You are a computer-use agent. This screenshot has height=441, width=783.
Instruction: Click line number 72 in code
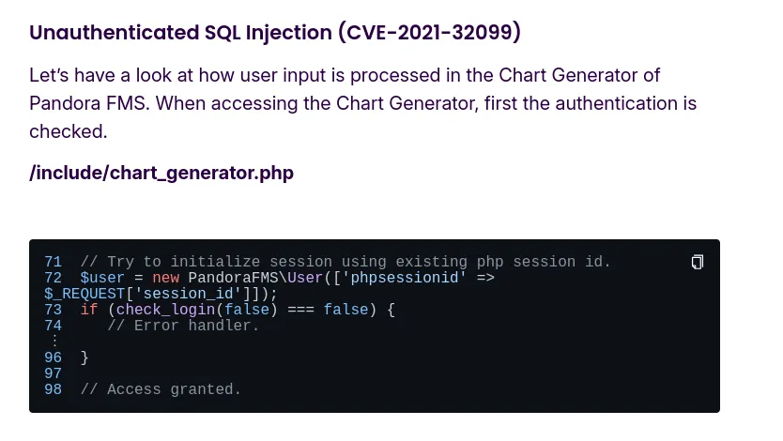[x=53, y=278]
